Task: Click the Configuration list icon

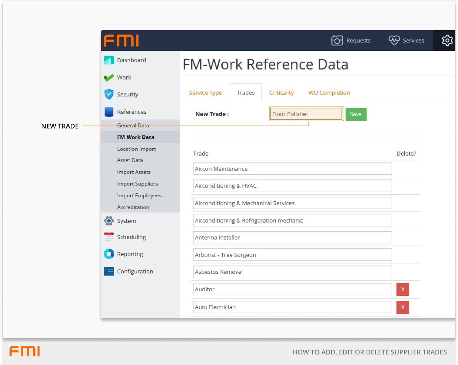Action: click(x=109, y=271)
